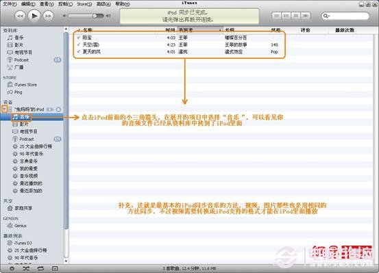Uncheck the checkbox for song 夏天的风
Screen dimensions: 379x273
pyautogui.click(x=78, y=51)
